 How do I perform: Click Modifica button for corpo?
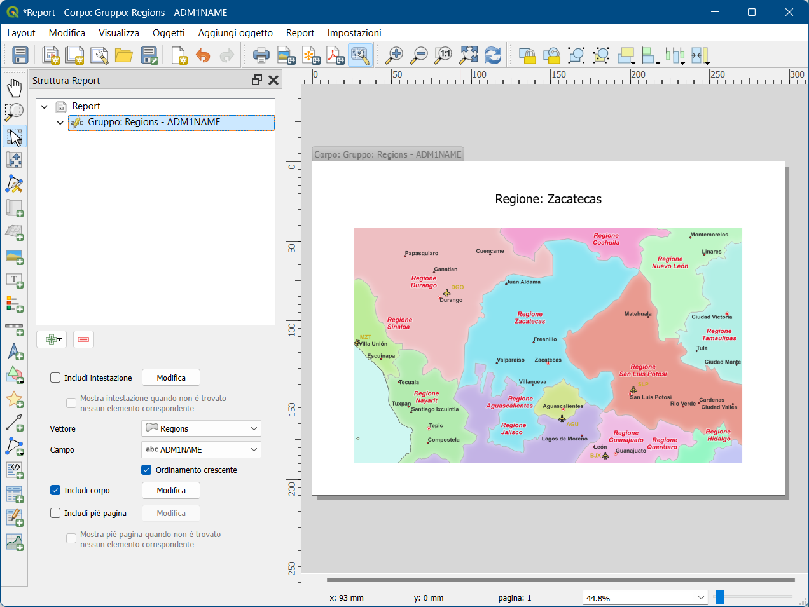[171, 490]
